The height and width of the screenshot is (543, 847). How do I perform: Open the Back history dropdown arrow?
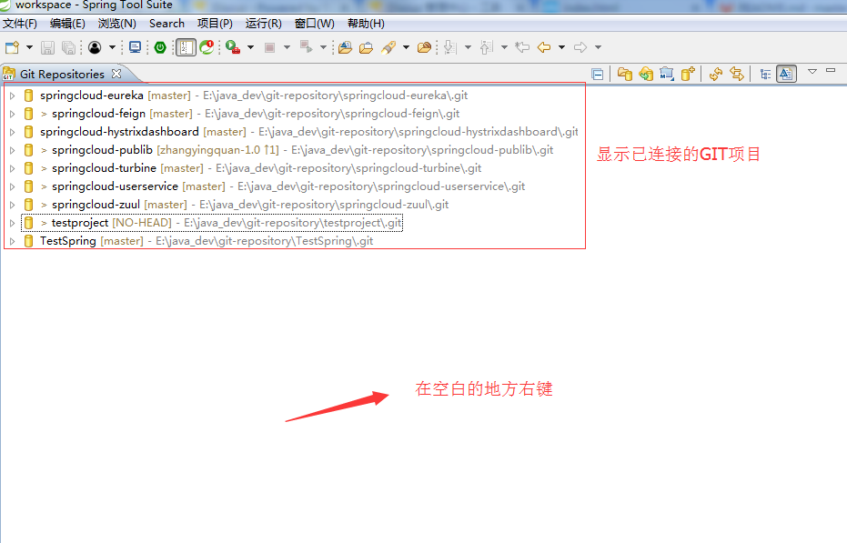coord(562,47)
